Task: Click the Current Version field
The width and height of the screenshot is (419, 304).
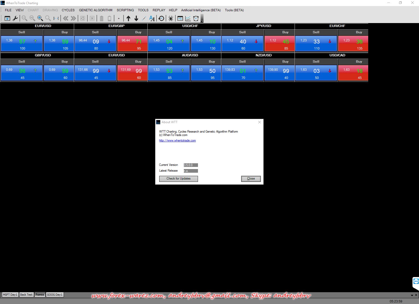Action: 191,165
